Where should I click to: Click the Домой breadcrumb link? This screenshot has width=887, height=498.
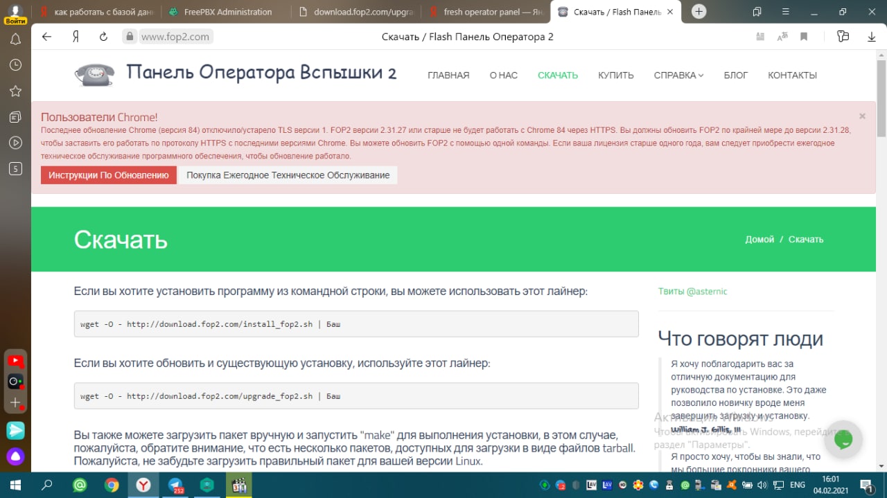click(x=759, y=239)
